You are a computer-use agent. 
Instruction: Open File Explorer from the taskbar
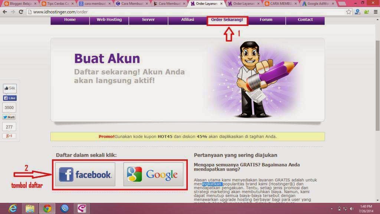click(30, 208)
